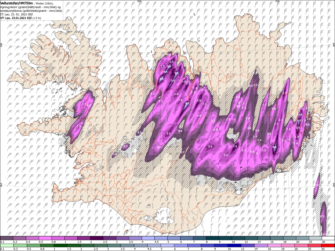
Task: Click the 4.1 snowfall value on the map
Action: pos(299,121)
